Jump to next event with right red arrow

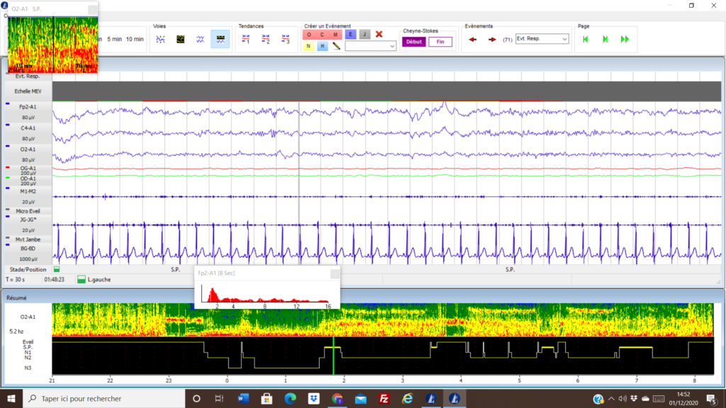coord(492,39)
